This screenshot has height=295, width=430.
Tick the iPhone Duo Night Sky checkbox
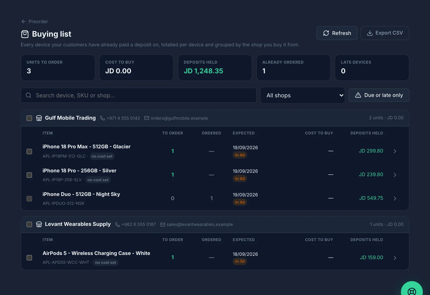[x=29, y=199]
